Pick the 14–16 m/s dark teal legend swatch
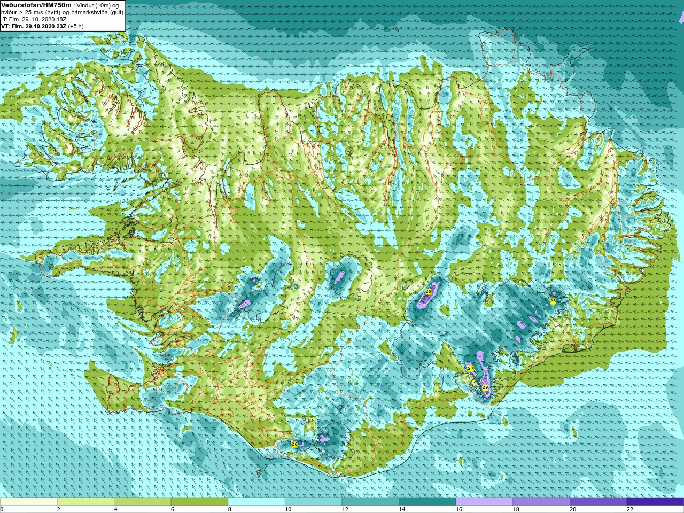This screenshot has width=684, height=513. tap(428, 501)
